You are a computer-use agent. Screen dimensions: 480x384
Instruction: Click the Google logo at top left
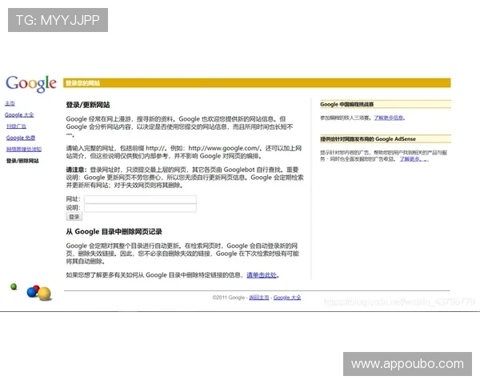pos(31,83)
